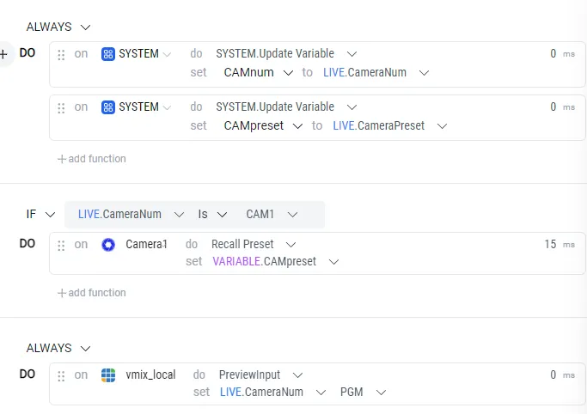Click the plus icon left of first DO
587x414 pixels.
[3, 54]
